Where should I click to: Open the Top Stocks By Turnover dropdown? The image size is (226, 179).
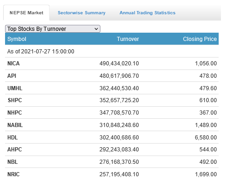coord(53,29)
